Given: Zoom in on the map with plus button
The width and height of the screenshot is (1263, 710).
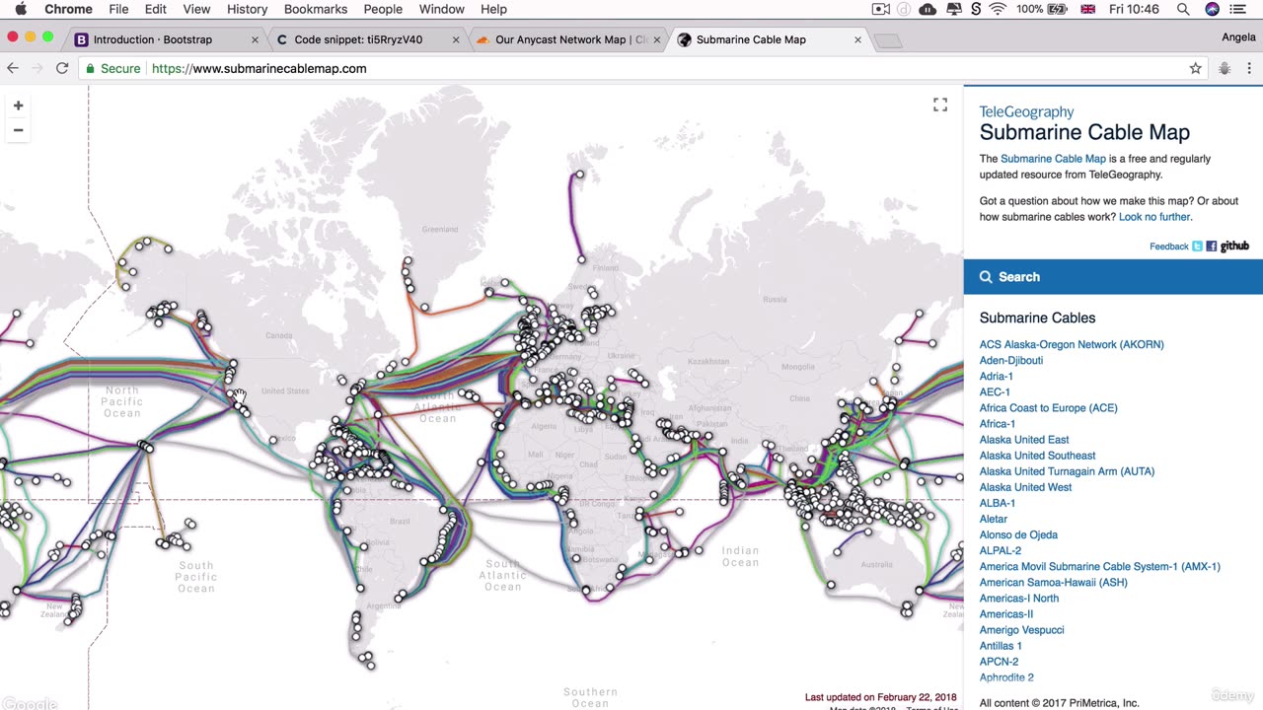Looking at the screenshot, I should pos(18,106).
